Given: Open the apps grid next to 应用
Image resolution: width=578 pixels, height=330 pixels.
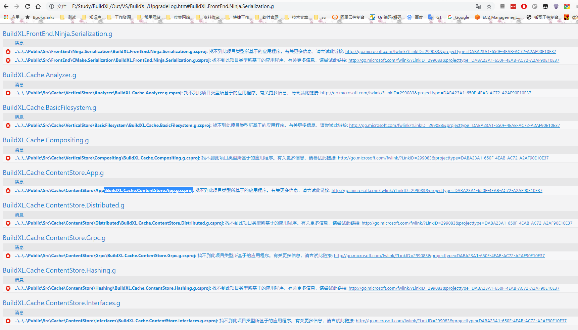Looking at the screenshot, I should (x=5, y=17).
